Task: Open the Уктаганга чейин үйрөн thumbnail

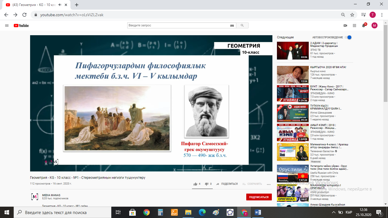Action: [293, 173]
